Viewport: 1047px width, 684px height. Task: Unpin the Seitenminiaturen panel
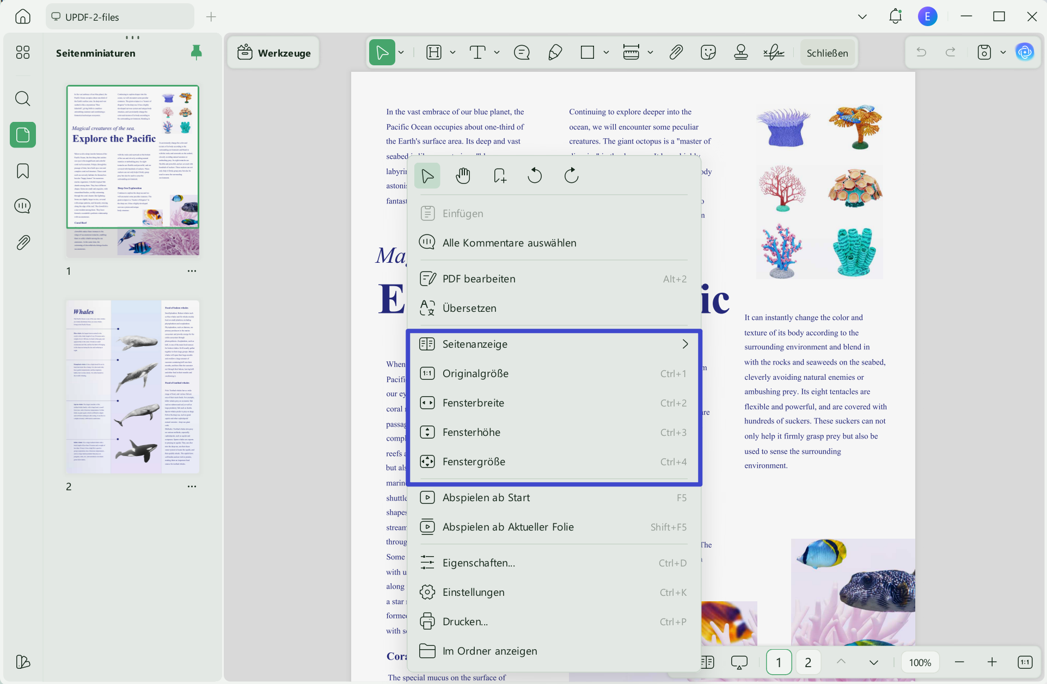click(x=197, y=52)
